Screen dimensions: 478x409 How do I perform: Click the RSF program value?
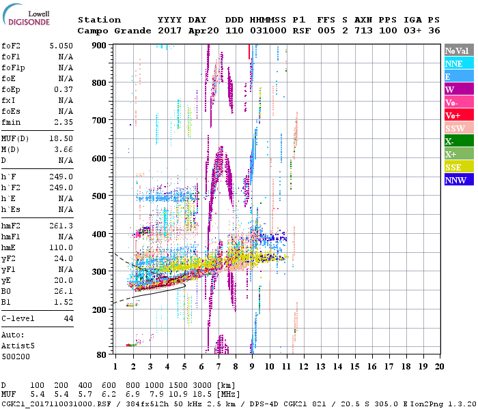(302, 31)
